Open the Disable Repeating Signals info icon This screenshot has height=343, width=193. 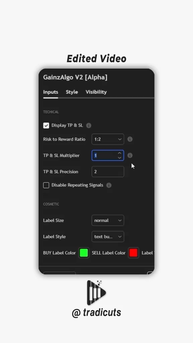tap(109, 185)
